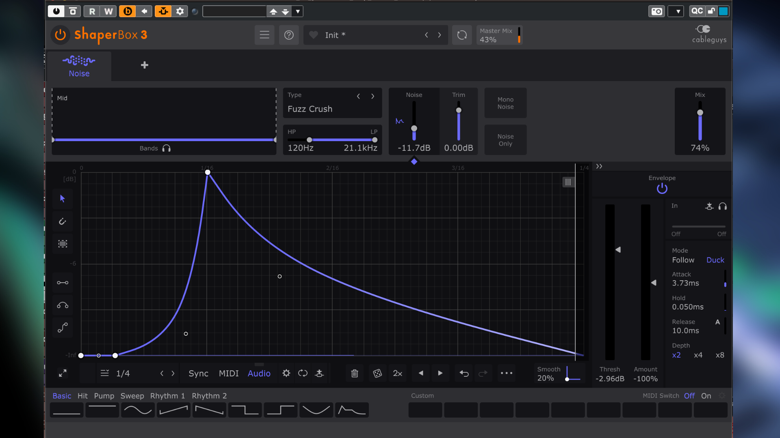Select the marquee selection tool
The width and height of the screenshot is (780, 438).
(x=63, y=244)
